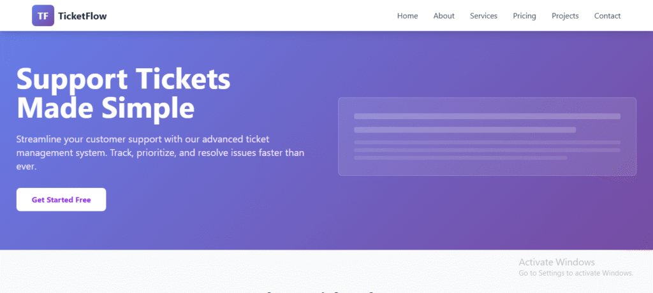Navigate to Services in the navbar
The image size is (653, 293).
483,16
